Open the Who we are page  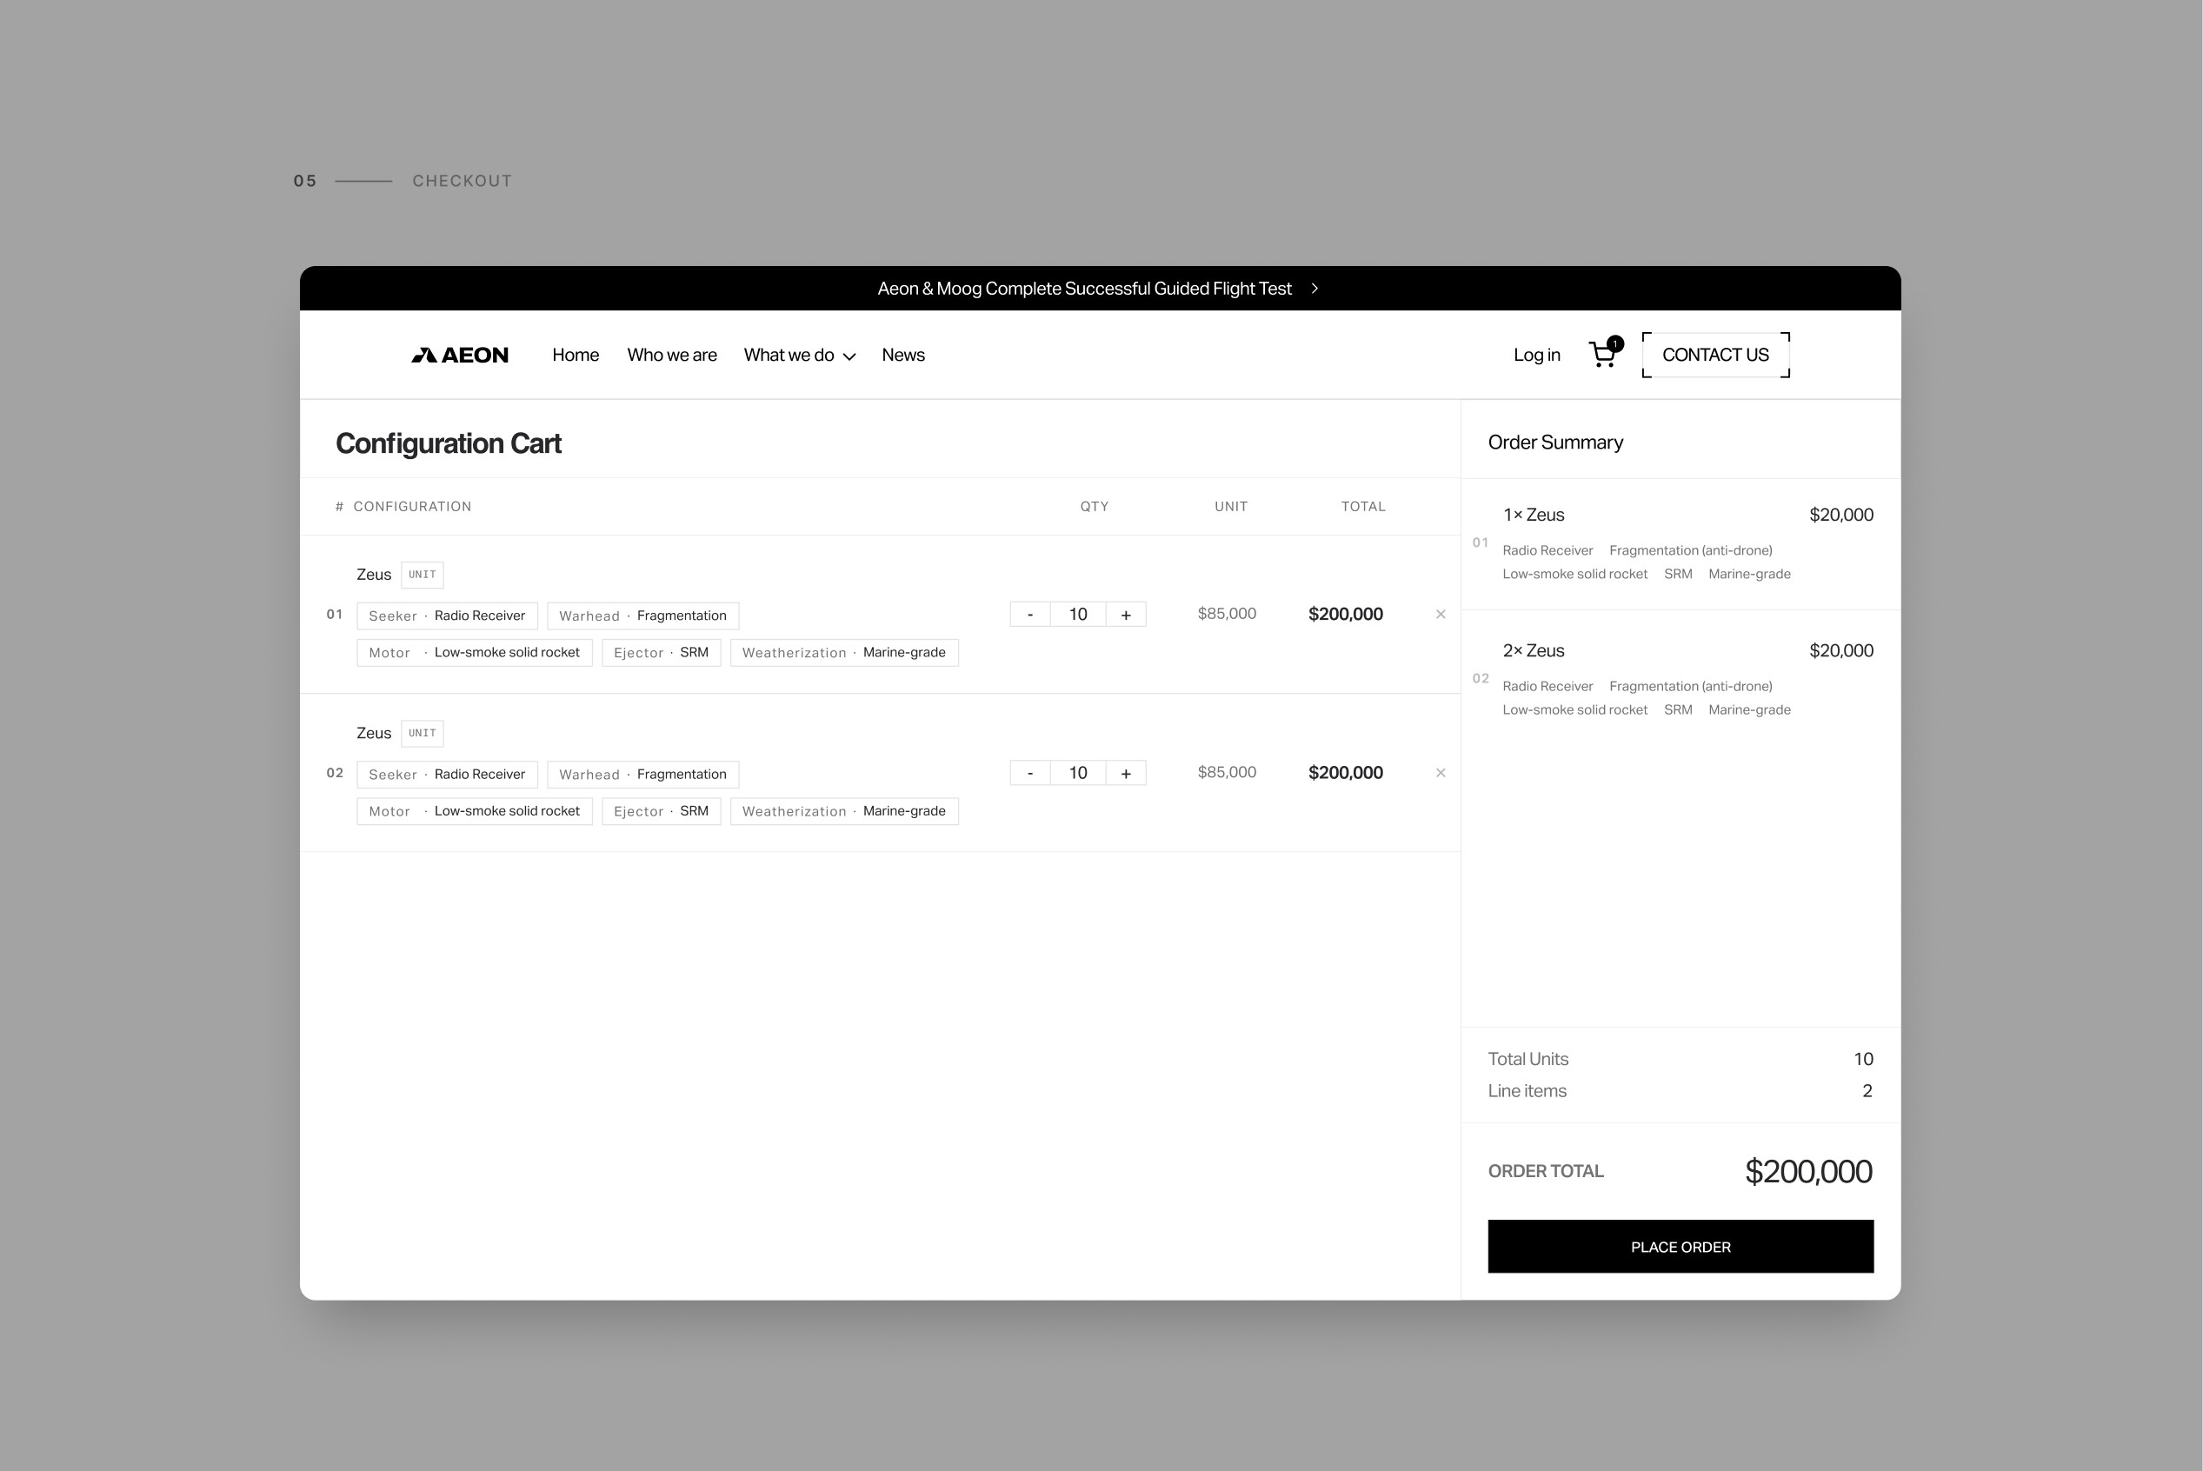coord(671,355)
